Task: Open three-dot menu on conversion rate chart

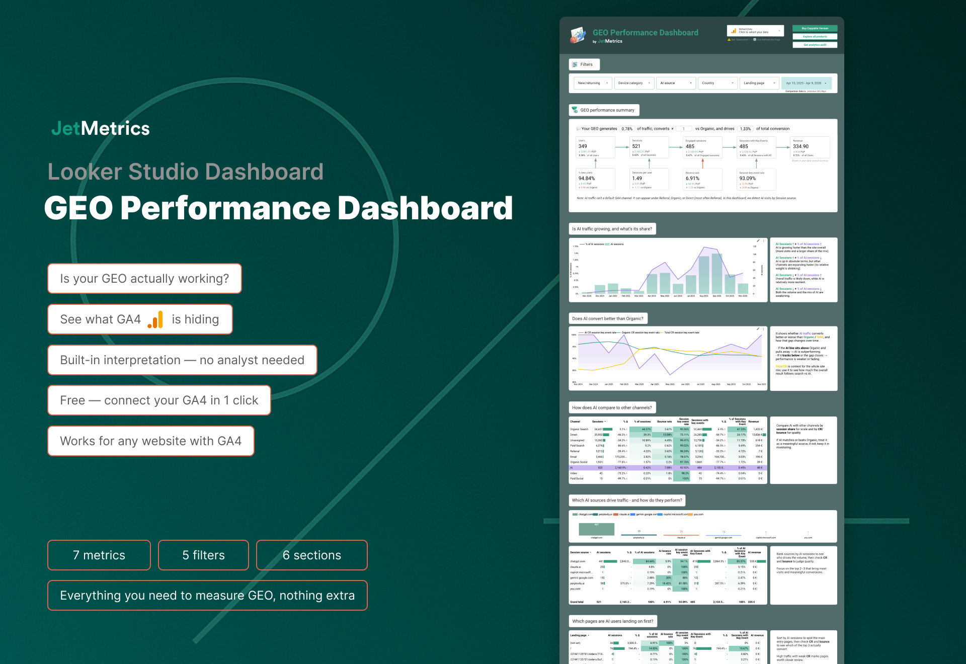Action: [764, 329]
